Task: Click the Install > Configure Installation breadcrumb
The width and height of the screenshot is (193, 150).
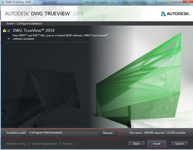Action: 24,23
